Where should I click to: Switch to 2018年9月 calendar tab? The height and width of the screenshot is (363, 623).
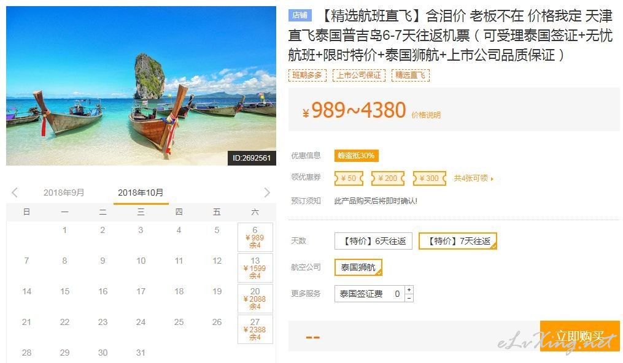pyautogui.click(x=64, y=193)
